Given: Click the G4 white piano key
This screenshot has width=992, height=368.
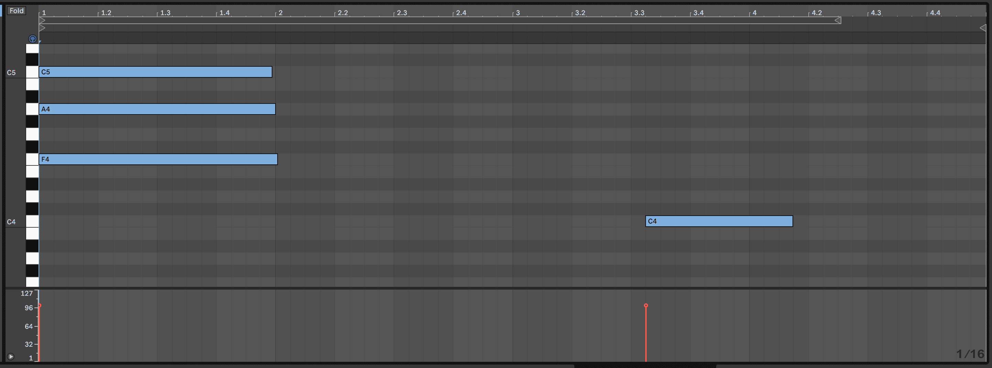Looking at the screenshot, I should pyautogui.click(x=32, y=134).
